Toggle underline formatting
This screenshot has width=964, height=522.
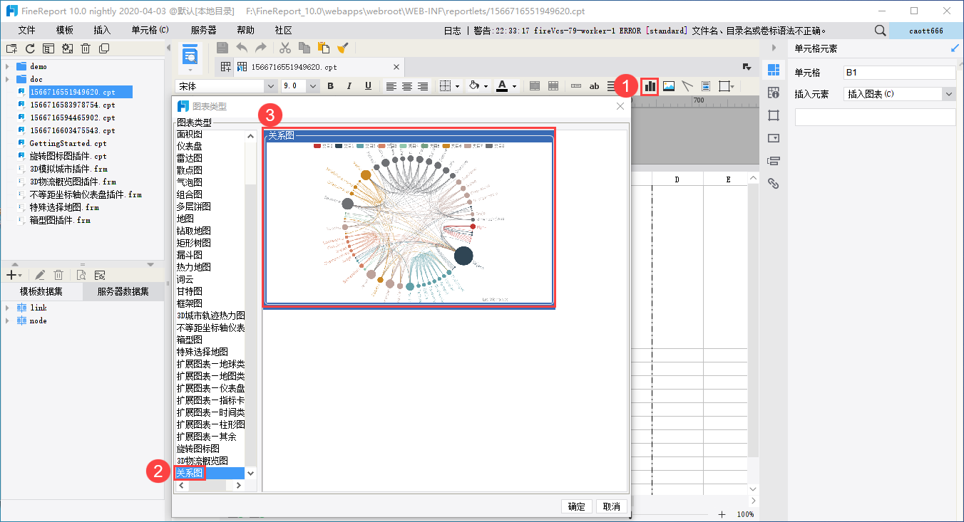[368, 86]
